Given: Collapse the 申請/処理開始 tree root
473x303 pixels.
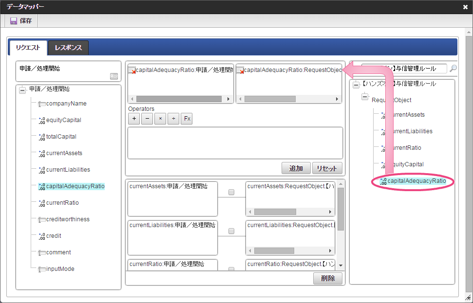Looking at the screenshot, I should (x=22, y=90).
